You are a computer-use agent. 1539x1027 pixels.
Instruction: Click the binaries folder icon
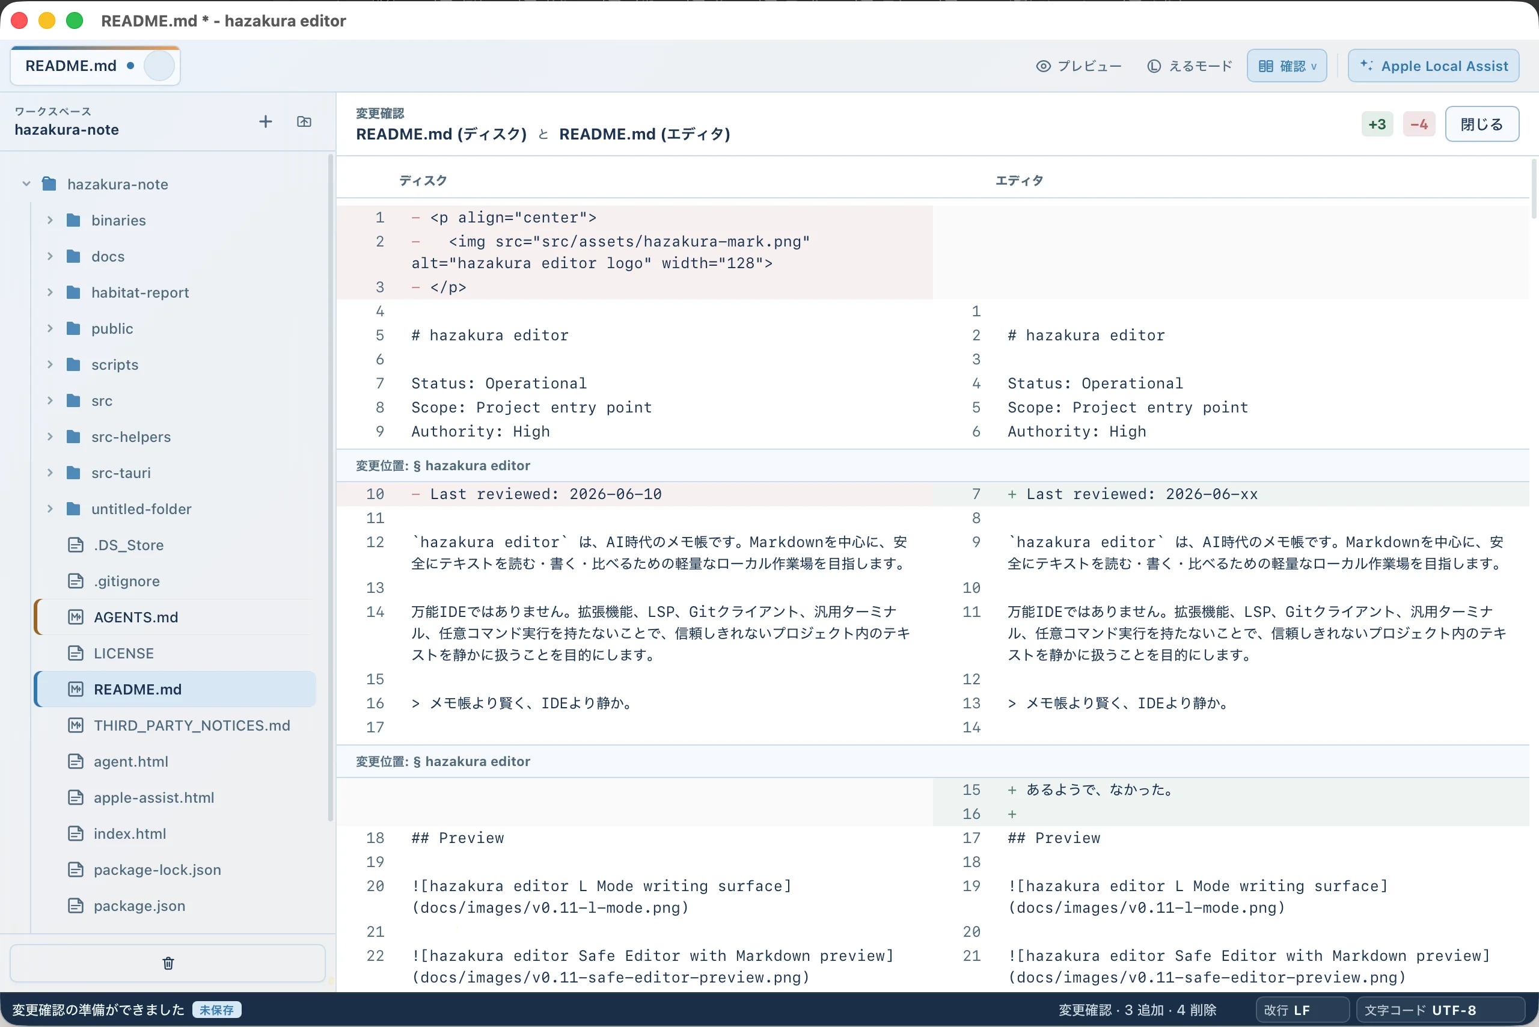73,220
